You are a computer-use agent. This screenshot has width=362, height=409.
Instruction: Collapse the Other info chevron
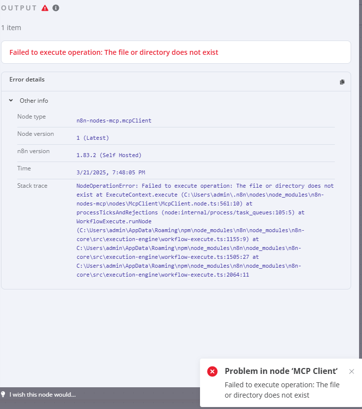11,101
